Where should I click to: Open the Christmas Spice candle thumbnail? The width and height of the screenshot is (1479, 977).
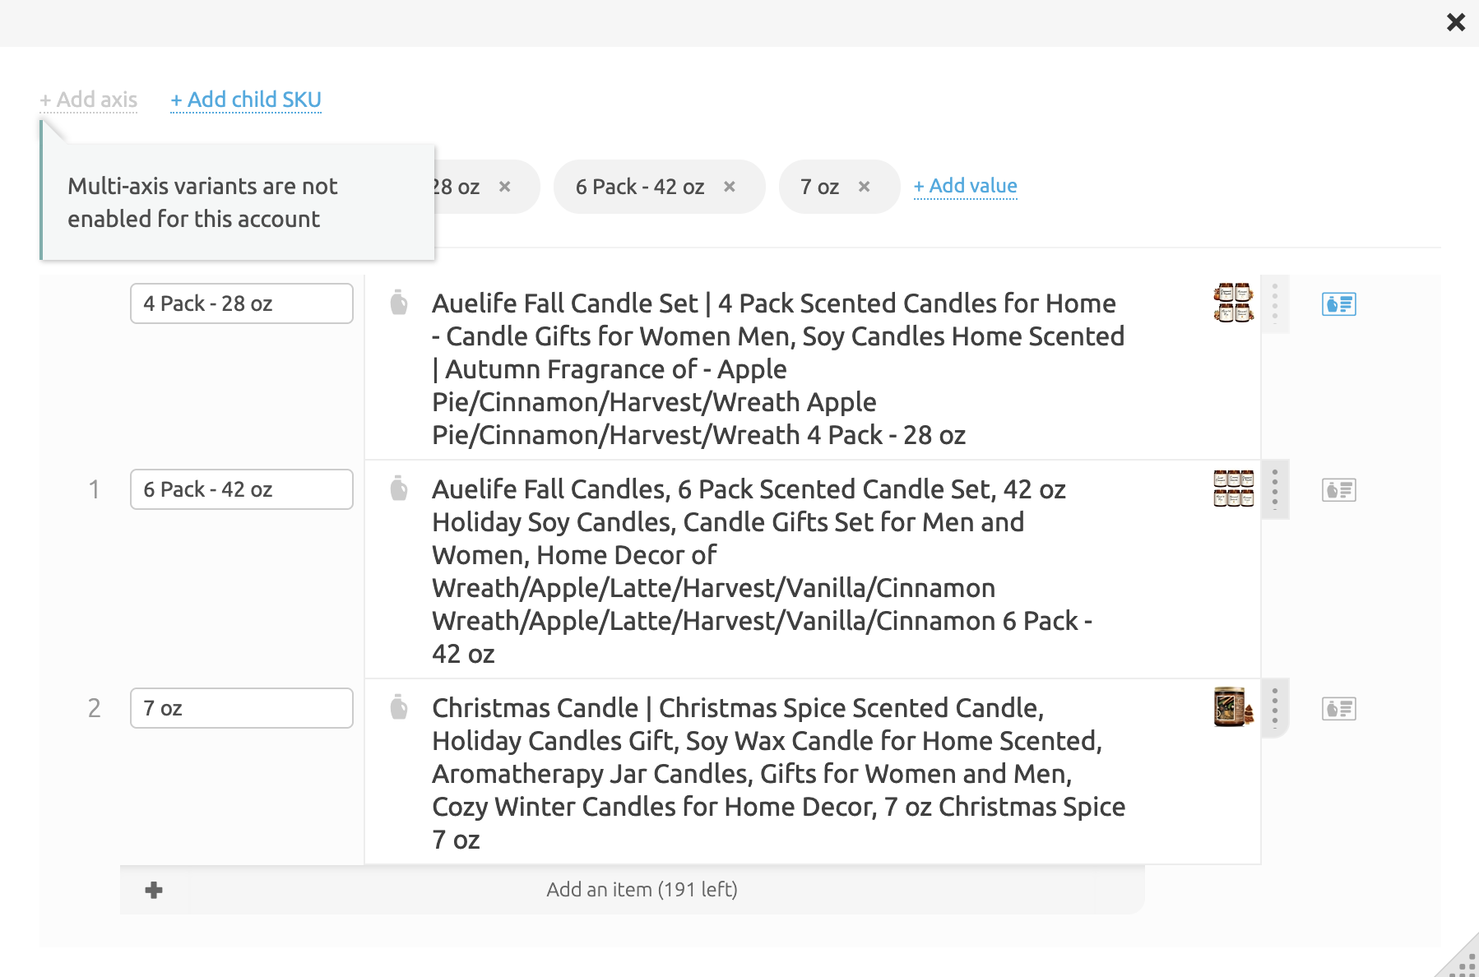(x=1234, y=707)
